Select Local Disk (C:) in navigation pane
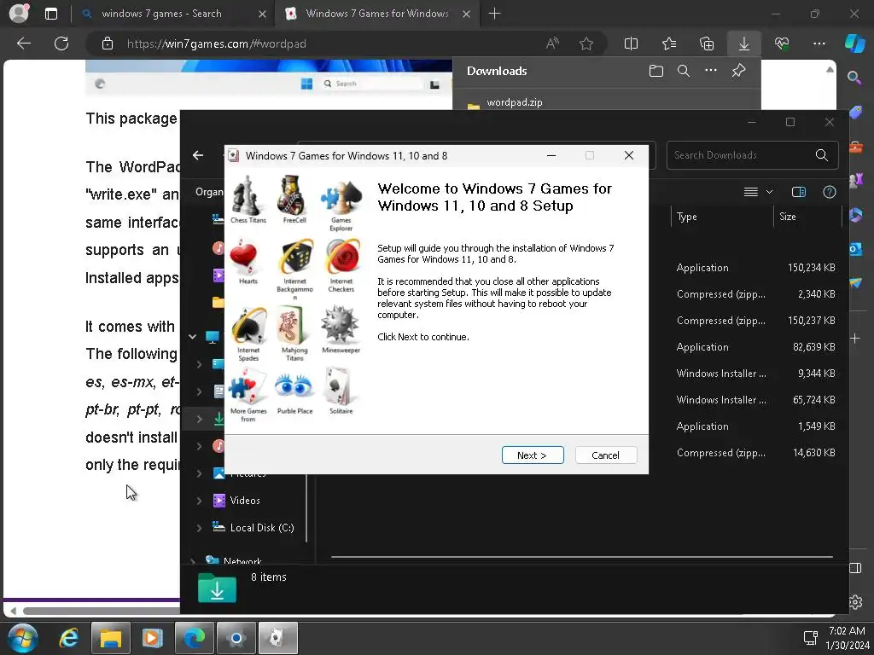Image resolution: width=874 pixels, height=655 pixels. pos(261,527)
